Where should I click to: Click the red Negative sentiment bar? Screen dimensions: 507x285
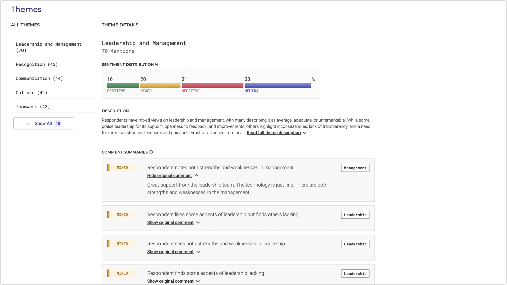point(213,85)
